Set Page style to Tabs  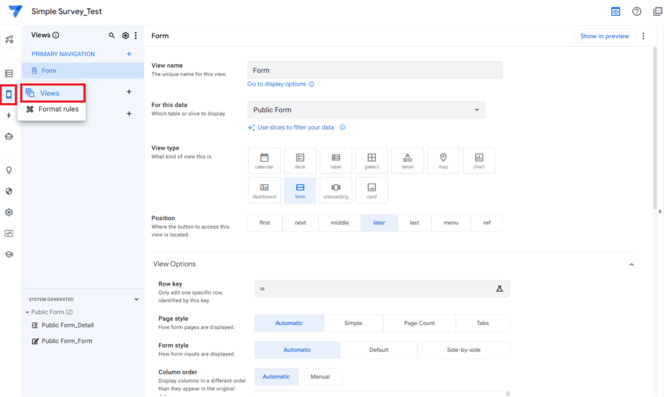tap(482, 323)
